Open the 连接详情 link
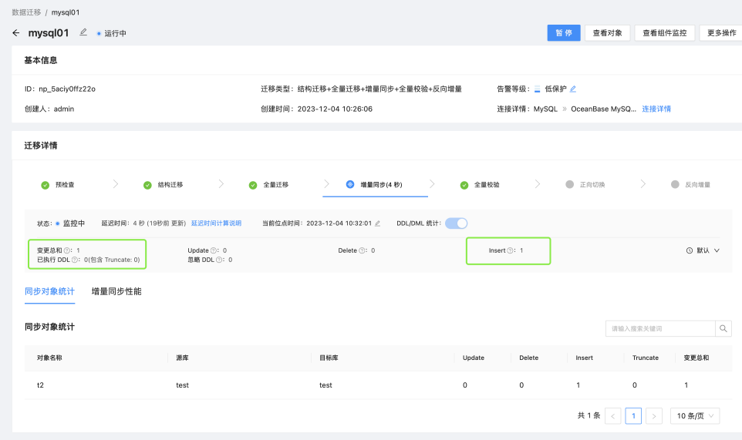Image resolution: width=742 pixels, height=440 pixels. click(x=656, y=109)
